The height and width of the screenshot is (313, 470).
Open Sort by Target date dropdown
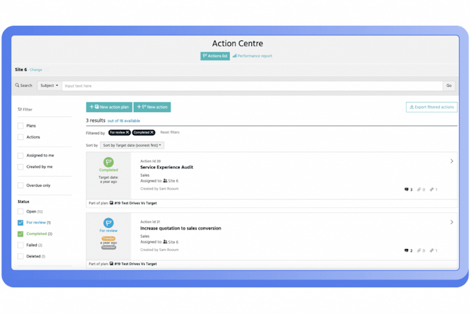[x=132, y=145]
